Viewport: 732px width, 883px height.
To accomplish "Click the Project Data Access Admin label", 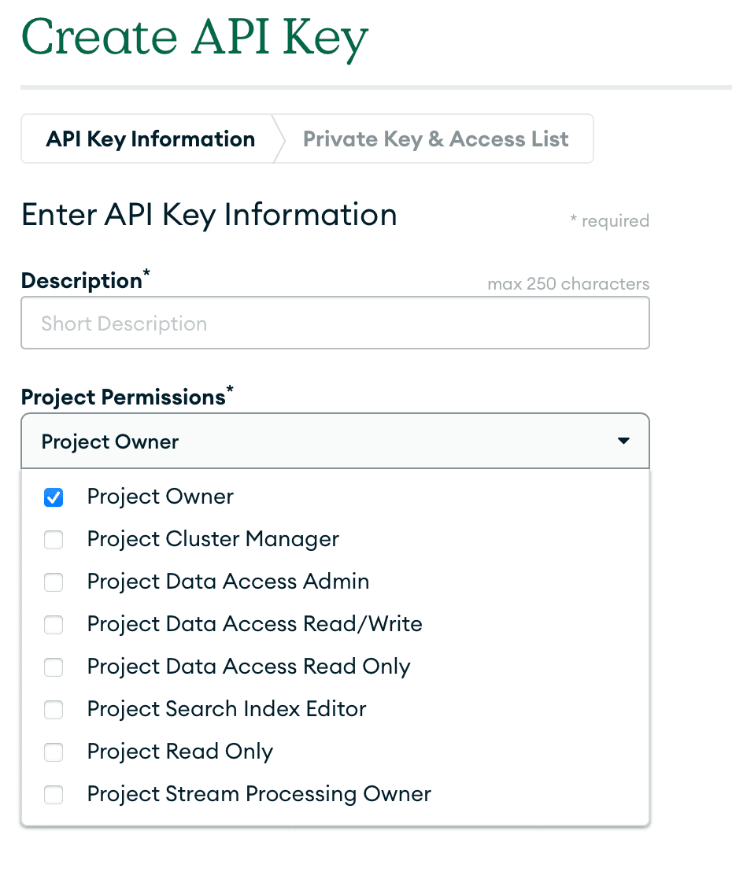I will coord(227,582).
